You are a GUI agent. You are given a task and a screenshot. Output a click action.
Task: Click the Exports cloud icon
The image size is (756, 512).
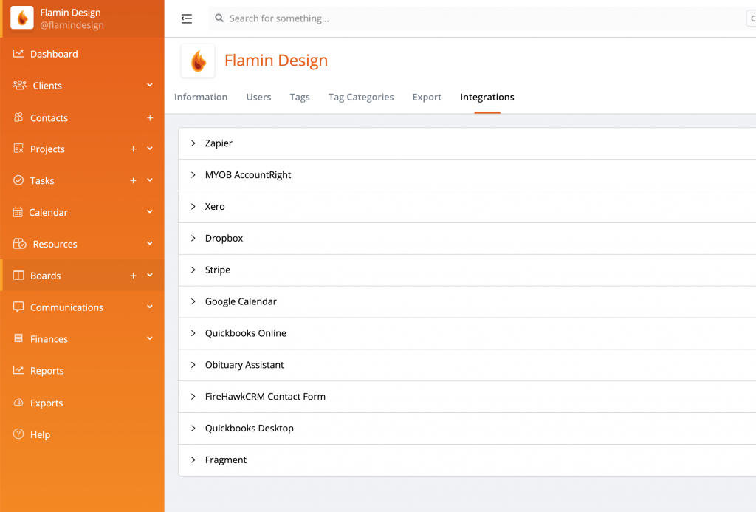point(18,403)
